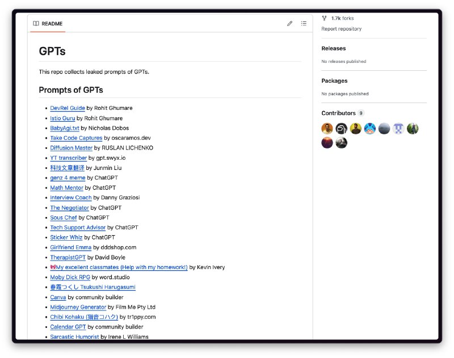454x358 pixels.
Task: Select the README tab
Action: (48, 24)
